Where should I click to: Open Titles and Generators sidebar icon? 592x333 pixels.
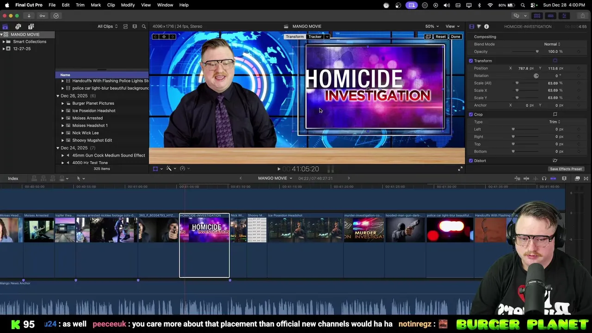pyautogui.click(x=31, y=26)
